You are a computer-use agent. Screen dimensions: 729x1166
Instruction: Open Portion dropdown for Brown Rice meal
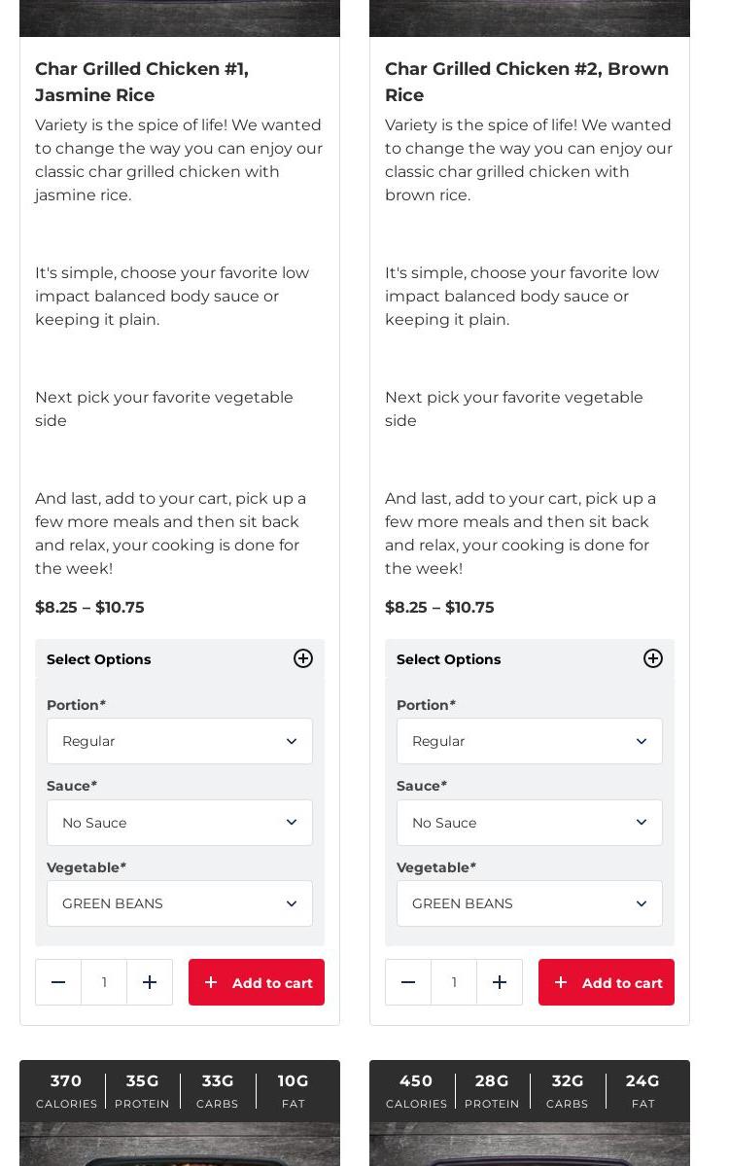tap(530, 741)
